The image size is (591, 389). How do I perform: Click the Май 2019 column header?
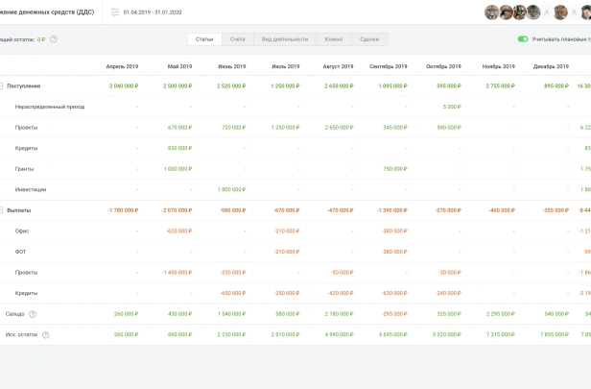pos(179,66)
